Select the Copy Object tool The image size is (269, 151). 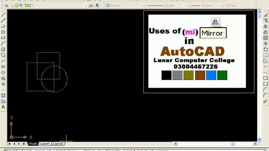pos(266,21)
